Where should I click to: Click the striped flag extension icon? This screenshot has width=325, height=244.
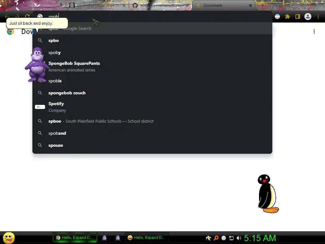coord(277,17)
